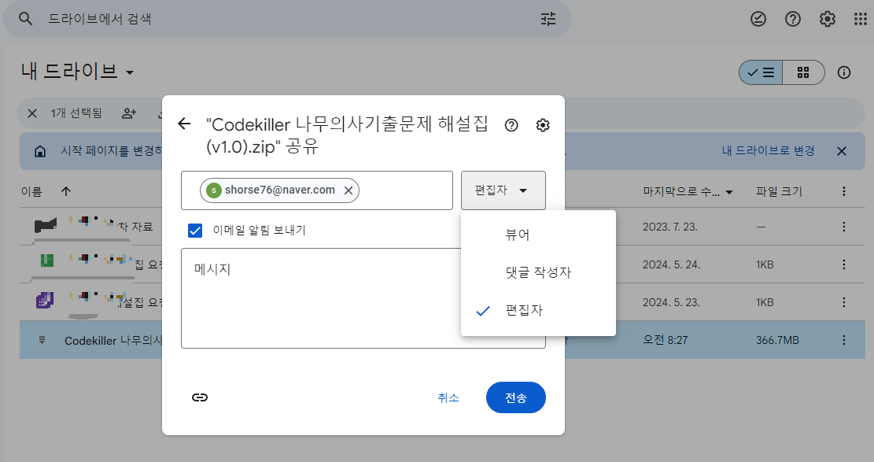Remove shorse76@naver.com chip with X
This screenshot has width=874, height=462.
point(348,190)
